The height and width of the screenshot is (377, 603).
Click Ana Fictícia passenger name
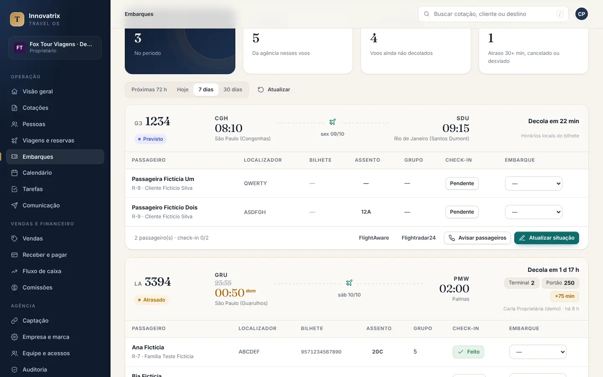148,347
